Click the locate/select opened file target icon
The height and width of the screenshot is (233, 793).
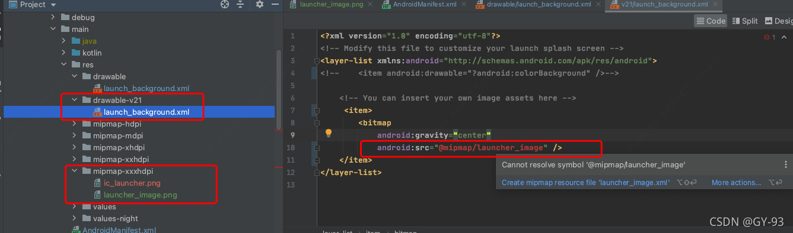[225, 4]
